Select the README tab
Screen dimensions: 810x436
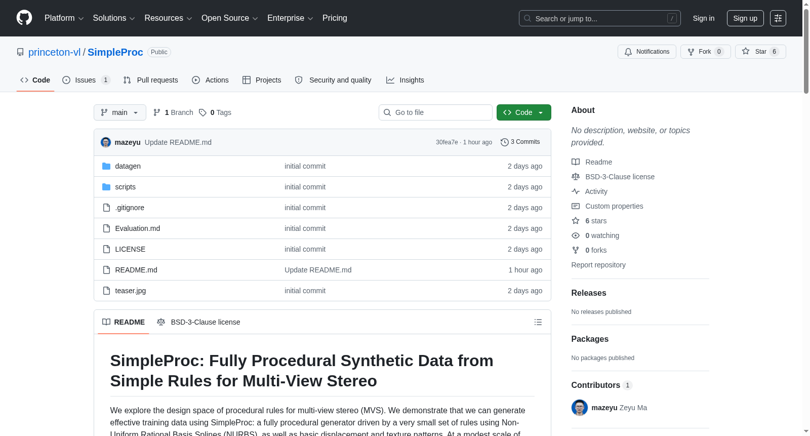(124, 322)
